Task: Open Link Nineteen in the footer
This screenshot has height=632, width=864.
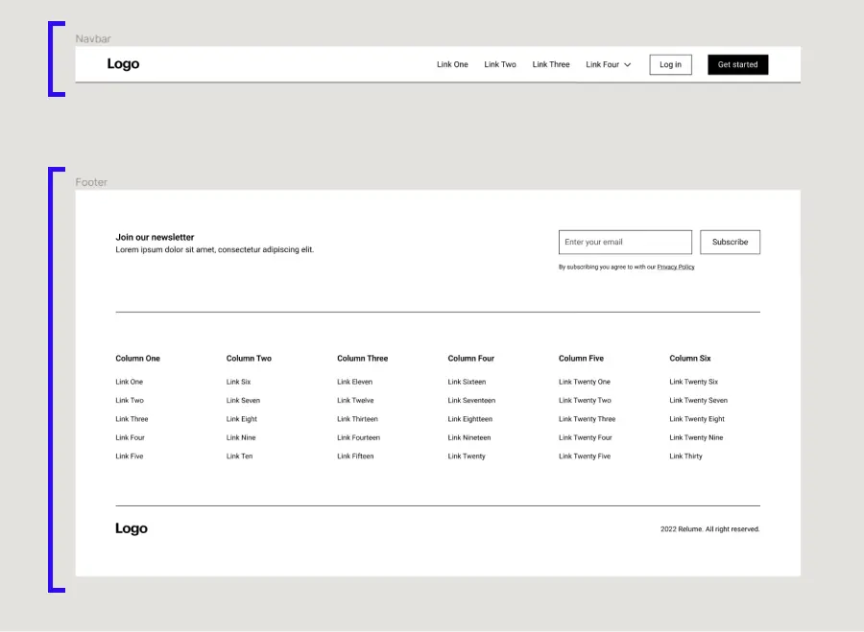Action: 469,437
